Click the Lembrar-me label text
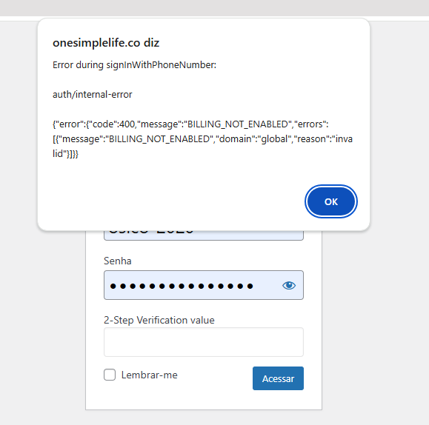Image resolution: width=429 pixels, height=425 pixels. tap(150, 375)
